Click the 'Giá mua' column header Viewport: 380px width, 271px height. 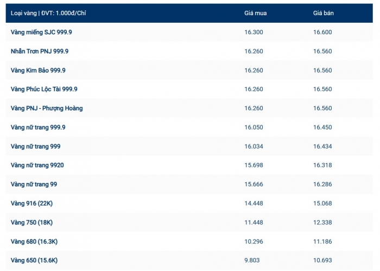[255, 13]
